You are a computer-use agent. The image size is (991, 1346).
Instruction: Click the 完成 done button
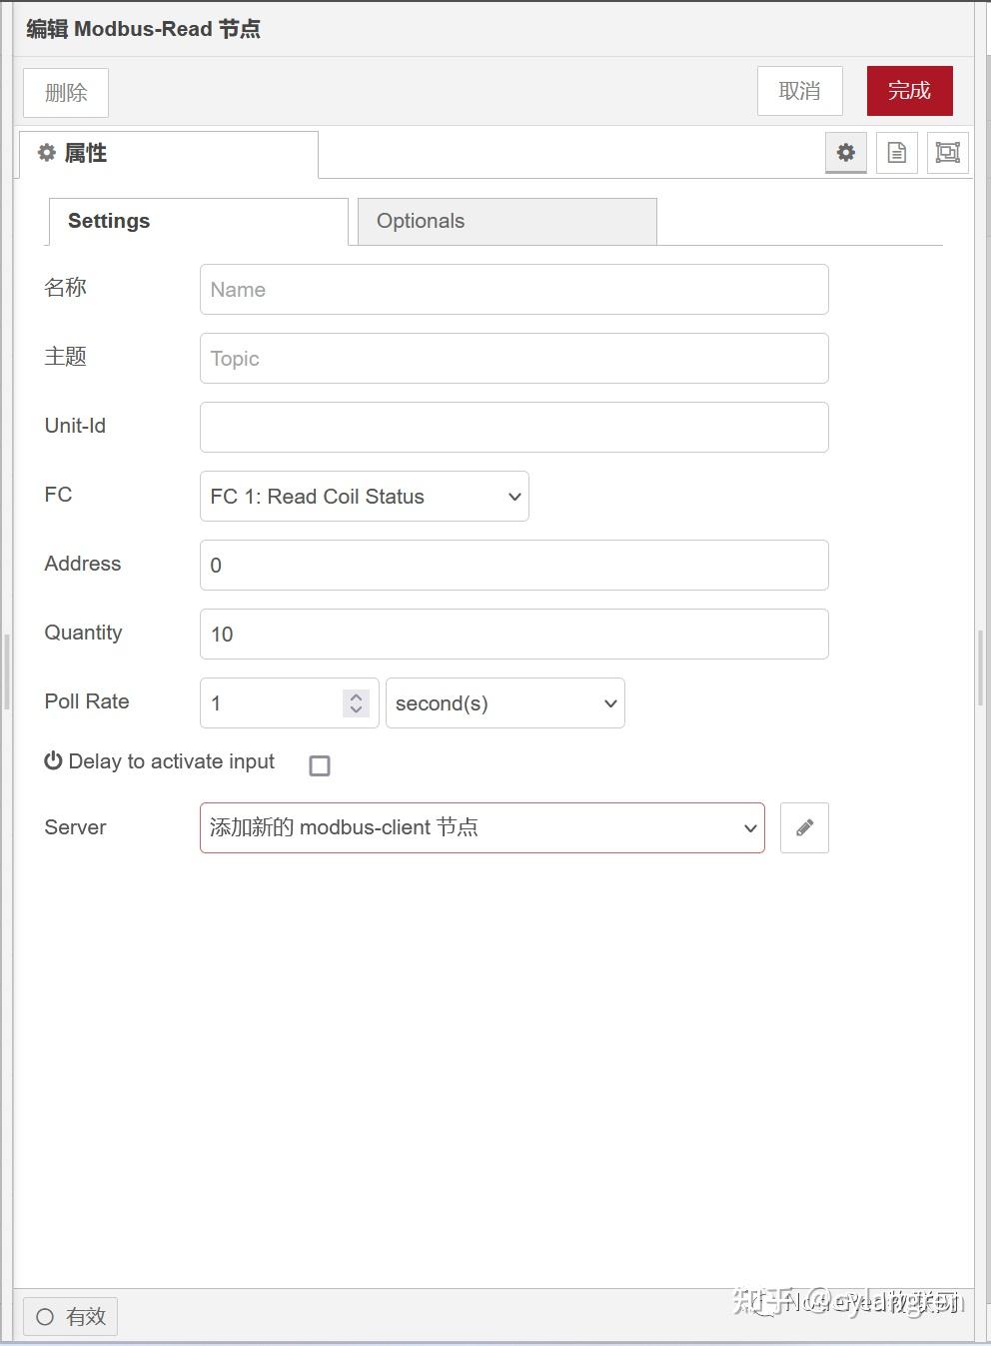[909, 91]
